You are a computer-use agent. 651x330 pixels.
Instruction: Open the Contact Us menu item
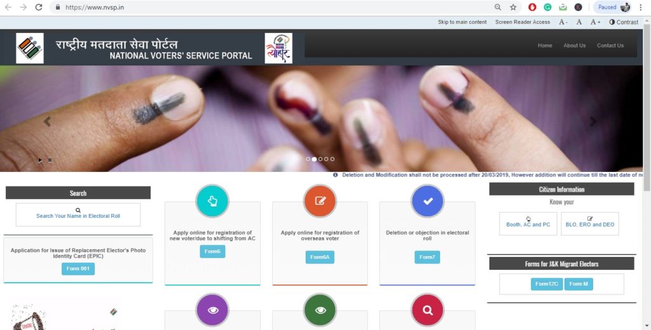pyautogui.click(x=610, y=46)
